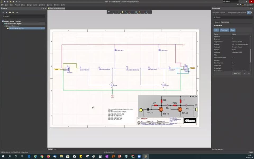Click the Properties panel filter funnel button
Viewport: 254px width, 159px height.
click(x=249, y=12)
